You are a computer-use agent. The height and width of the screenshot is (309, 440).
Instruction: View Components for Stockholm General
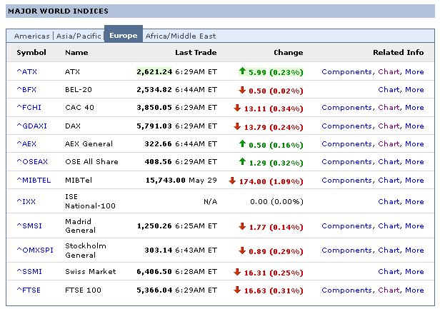click(347, 250)
